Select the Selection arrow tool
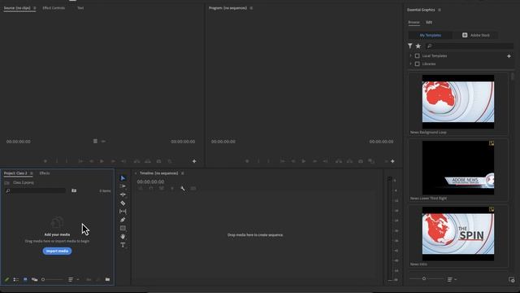 click(123, 178)
